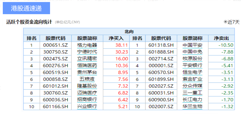Open 立讯精密 stock details
Image resolution: width=241 pixels, height=114 pixels.
tap(87, 59)
